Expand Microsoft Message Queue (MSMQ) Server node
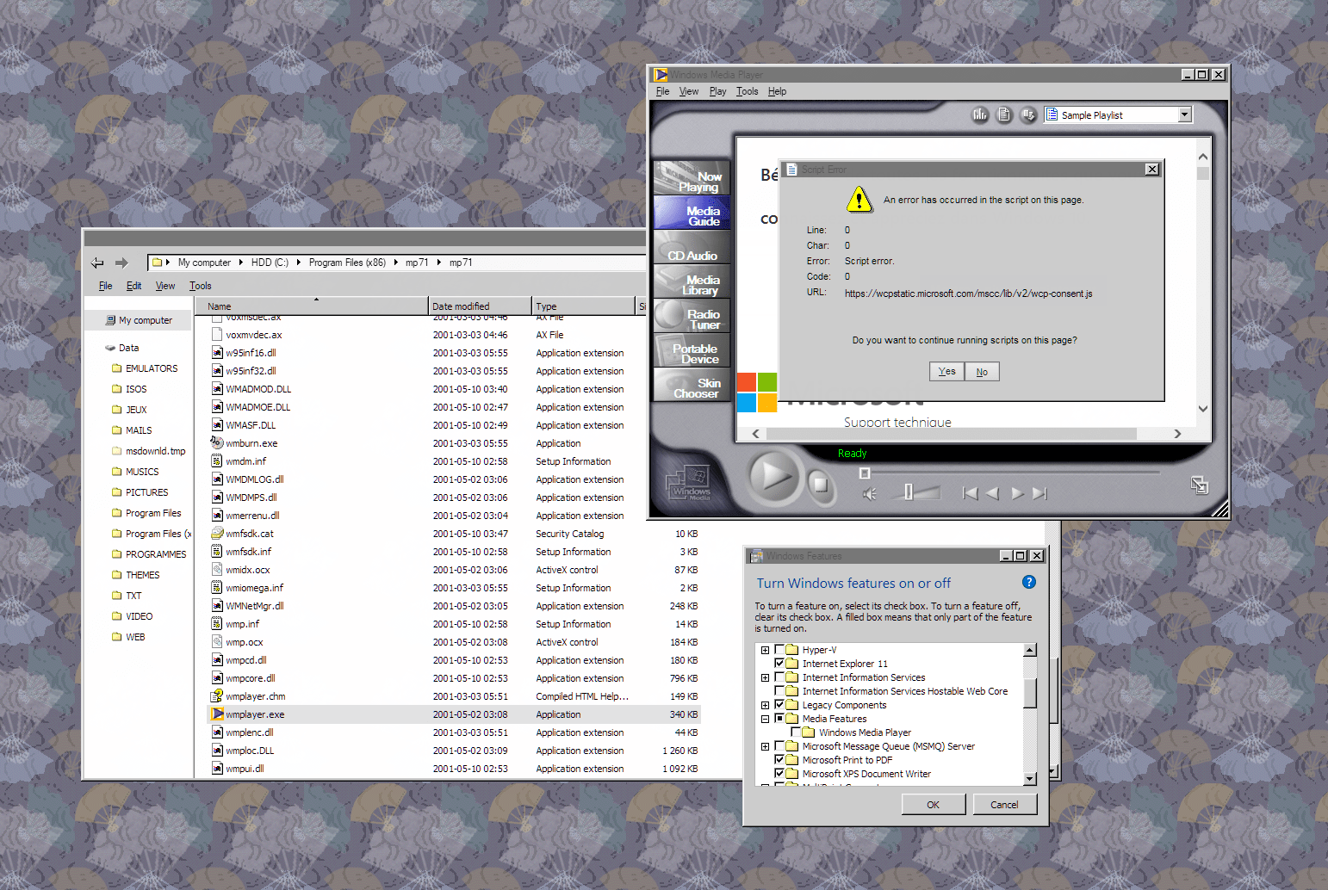Image resolution: width=1328 pixels, height=890 pixels. 765,746
